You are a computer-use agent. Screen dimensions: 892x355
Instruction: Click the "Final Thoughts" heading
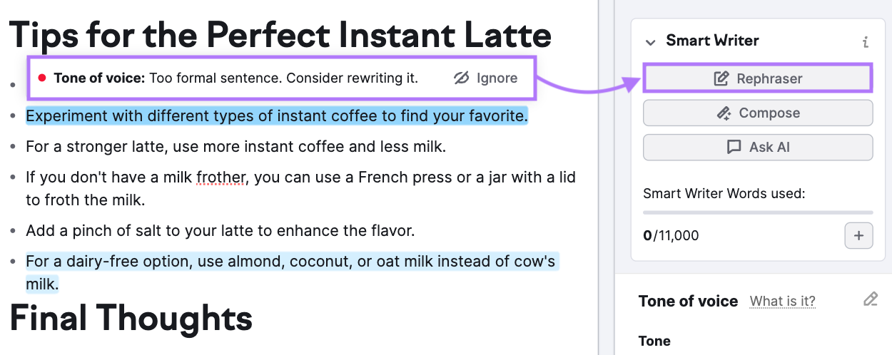(131, 318)
